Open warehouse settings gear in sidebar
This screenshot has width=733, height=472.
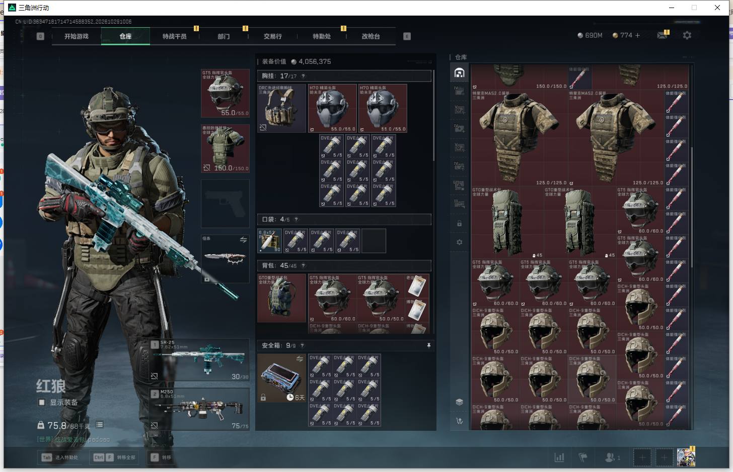pyautogui.click(x=459, y=242)
